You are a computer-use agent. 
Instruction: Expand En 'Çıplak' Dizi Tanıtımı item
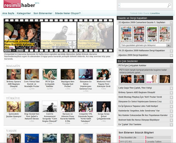tap(171, 125)
